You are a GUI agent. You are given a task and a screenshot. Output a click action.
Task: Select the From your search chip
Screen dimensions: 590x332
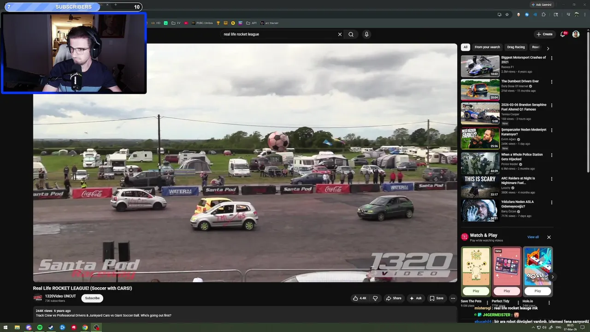487,47
